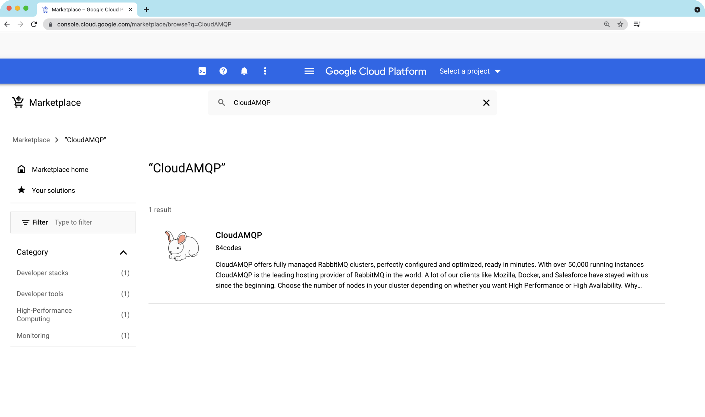705x417 pixels.
Task: Clear the CloudAMQP search input field
Action: [x=486, y=103]
